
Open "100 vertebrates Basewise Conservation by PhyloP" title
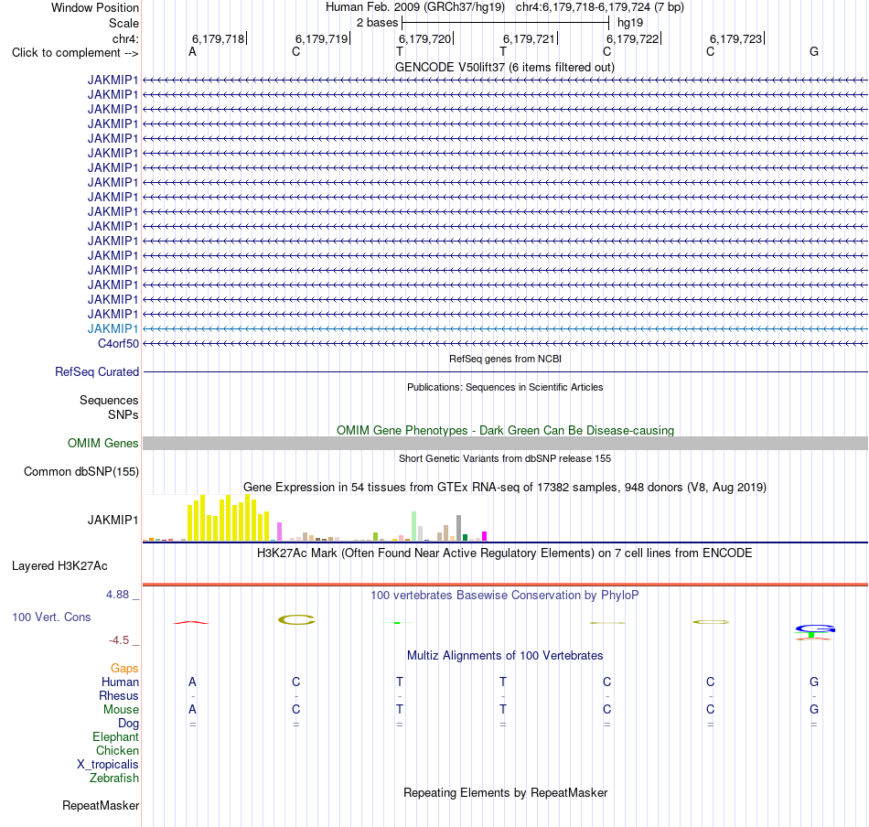[x=505, y=596]
